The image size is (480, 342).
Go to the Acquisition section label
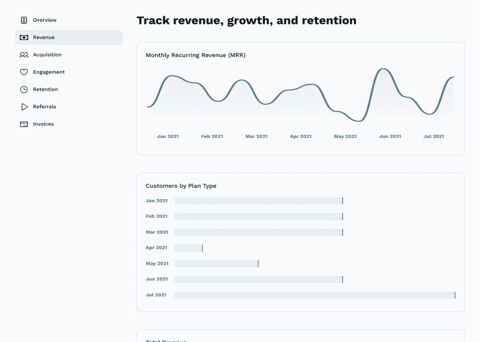pos(47,55)
